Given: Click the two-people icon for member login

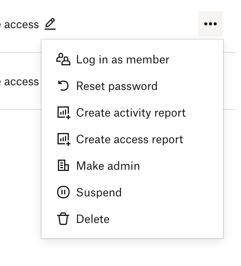Looking at the screenshot, I should 63,59.
